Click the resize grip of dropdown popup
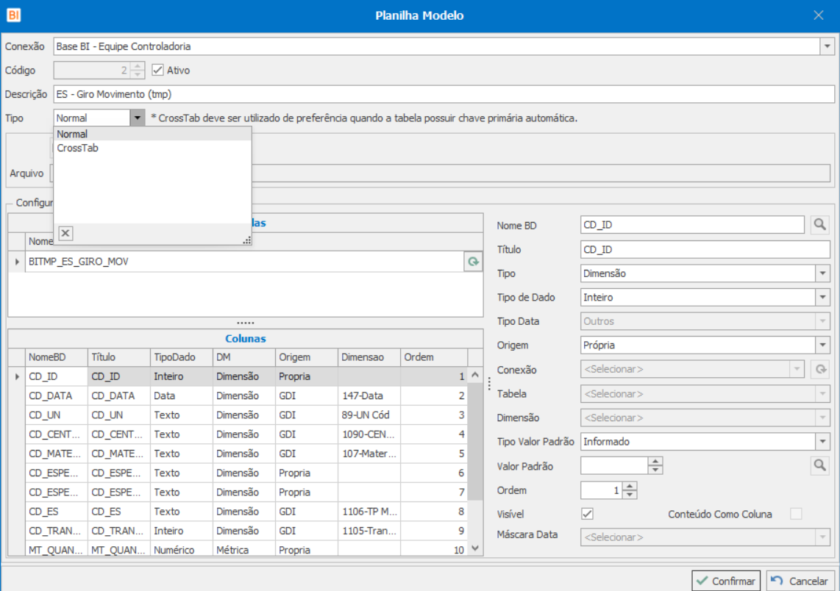The image size is (840, 591). point(246,240)
